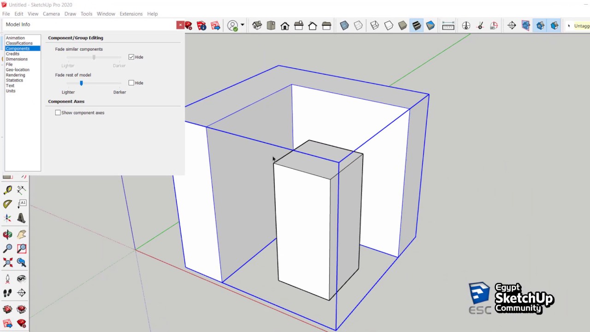This screenshot has width=590, height=332.
Task: Select Rendering in Model Info list
Action: click(x=15, y=75)
